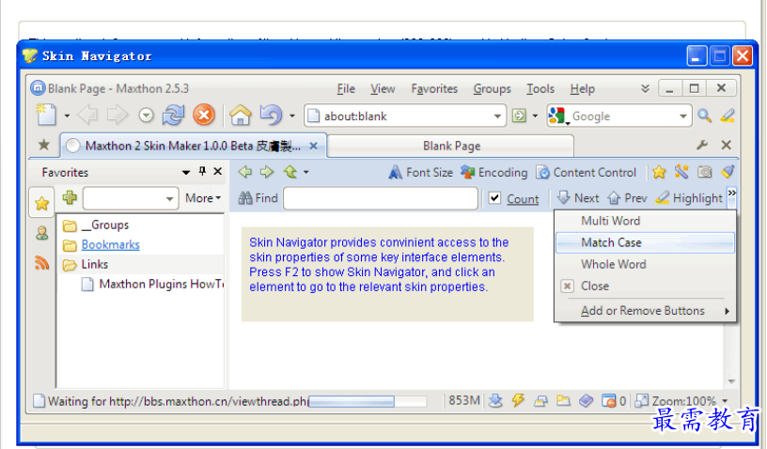Open the New page dropdown arrow
Screen dimensions: 767x449
(67, 116)
